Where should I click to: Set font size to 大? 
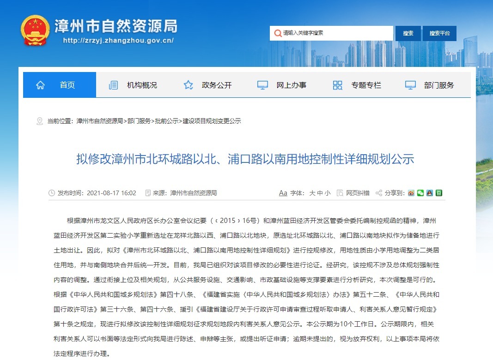(x=312, y=193)
